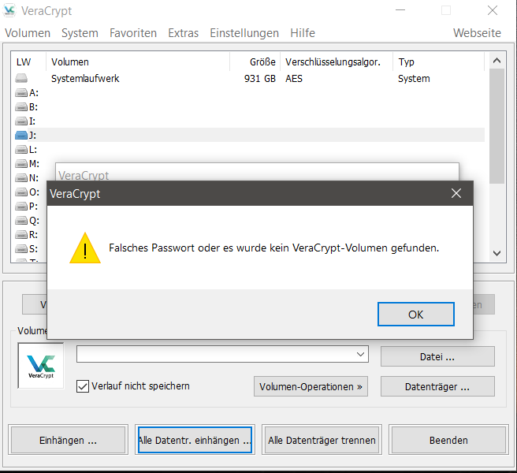Minimize the main VeraCrypt window
Screen dimensions: 517x473
click(x=400, y=10)
